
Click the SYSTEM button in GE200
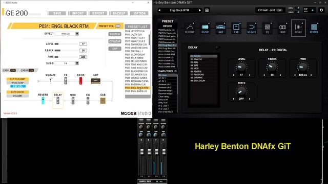coord(115,34)
